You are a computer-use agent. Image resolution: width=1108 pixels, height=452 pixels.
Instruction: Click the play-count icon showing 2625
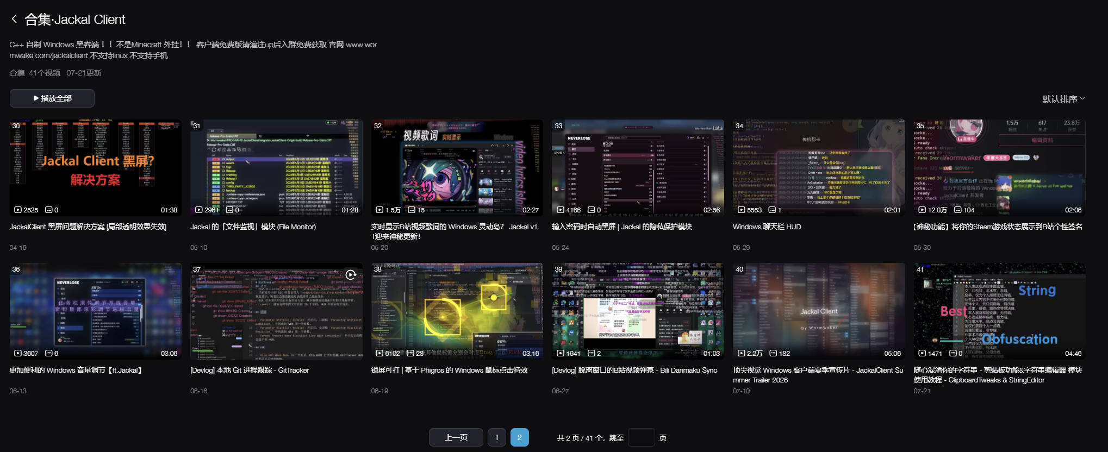click(x=18, y=210)
